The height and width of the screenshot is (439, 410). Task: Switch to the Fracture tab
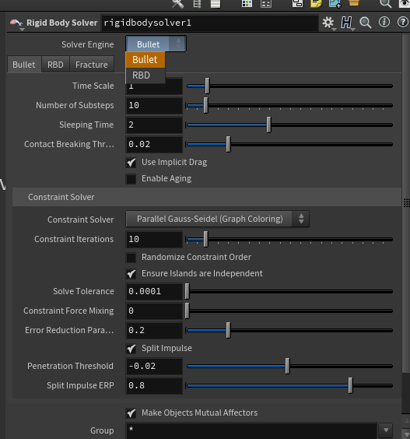point(92,65)
